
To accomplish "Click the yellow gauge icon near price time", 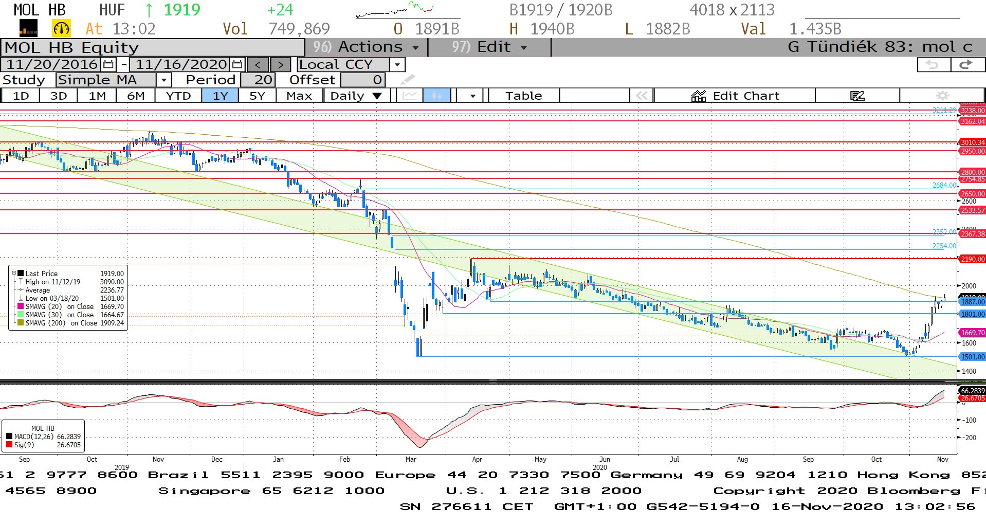I will point(61,29).
